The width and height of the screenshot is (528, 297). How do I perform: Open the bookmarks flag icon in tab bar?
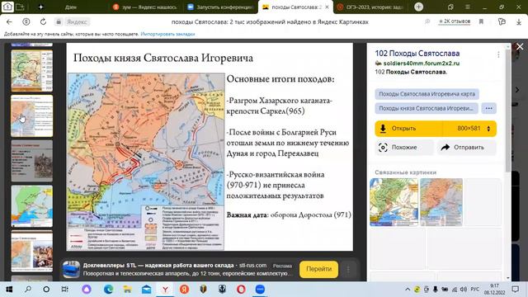tap(450, 7)
